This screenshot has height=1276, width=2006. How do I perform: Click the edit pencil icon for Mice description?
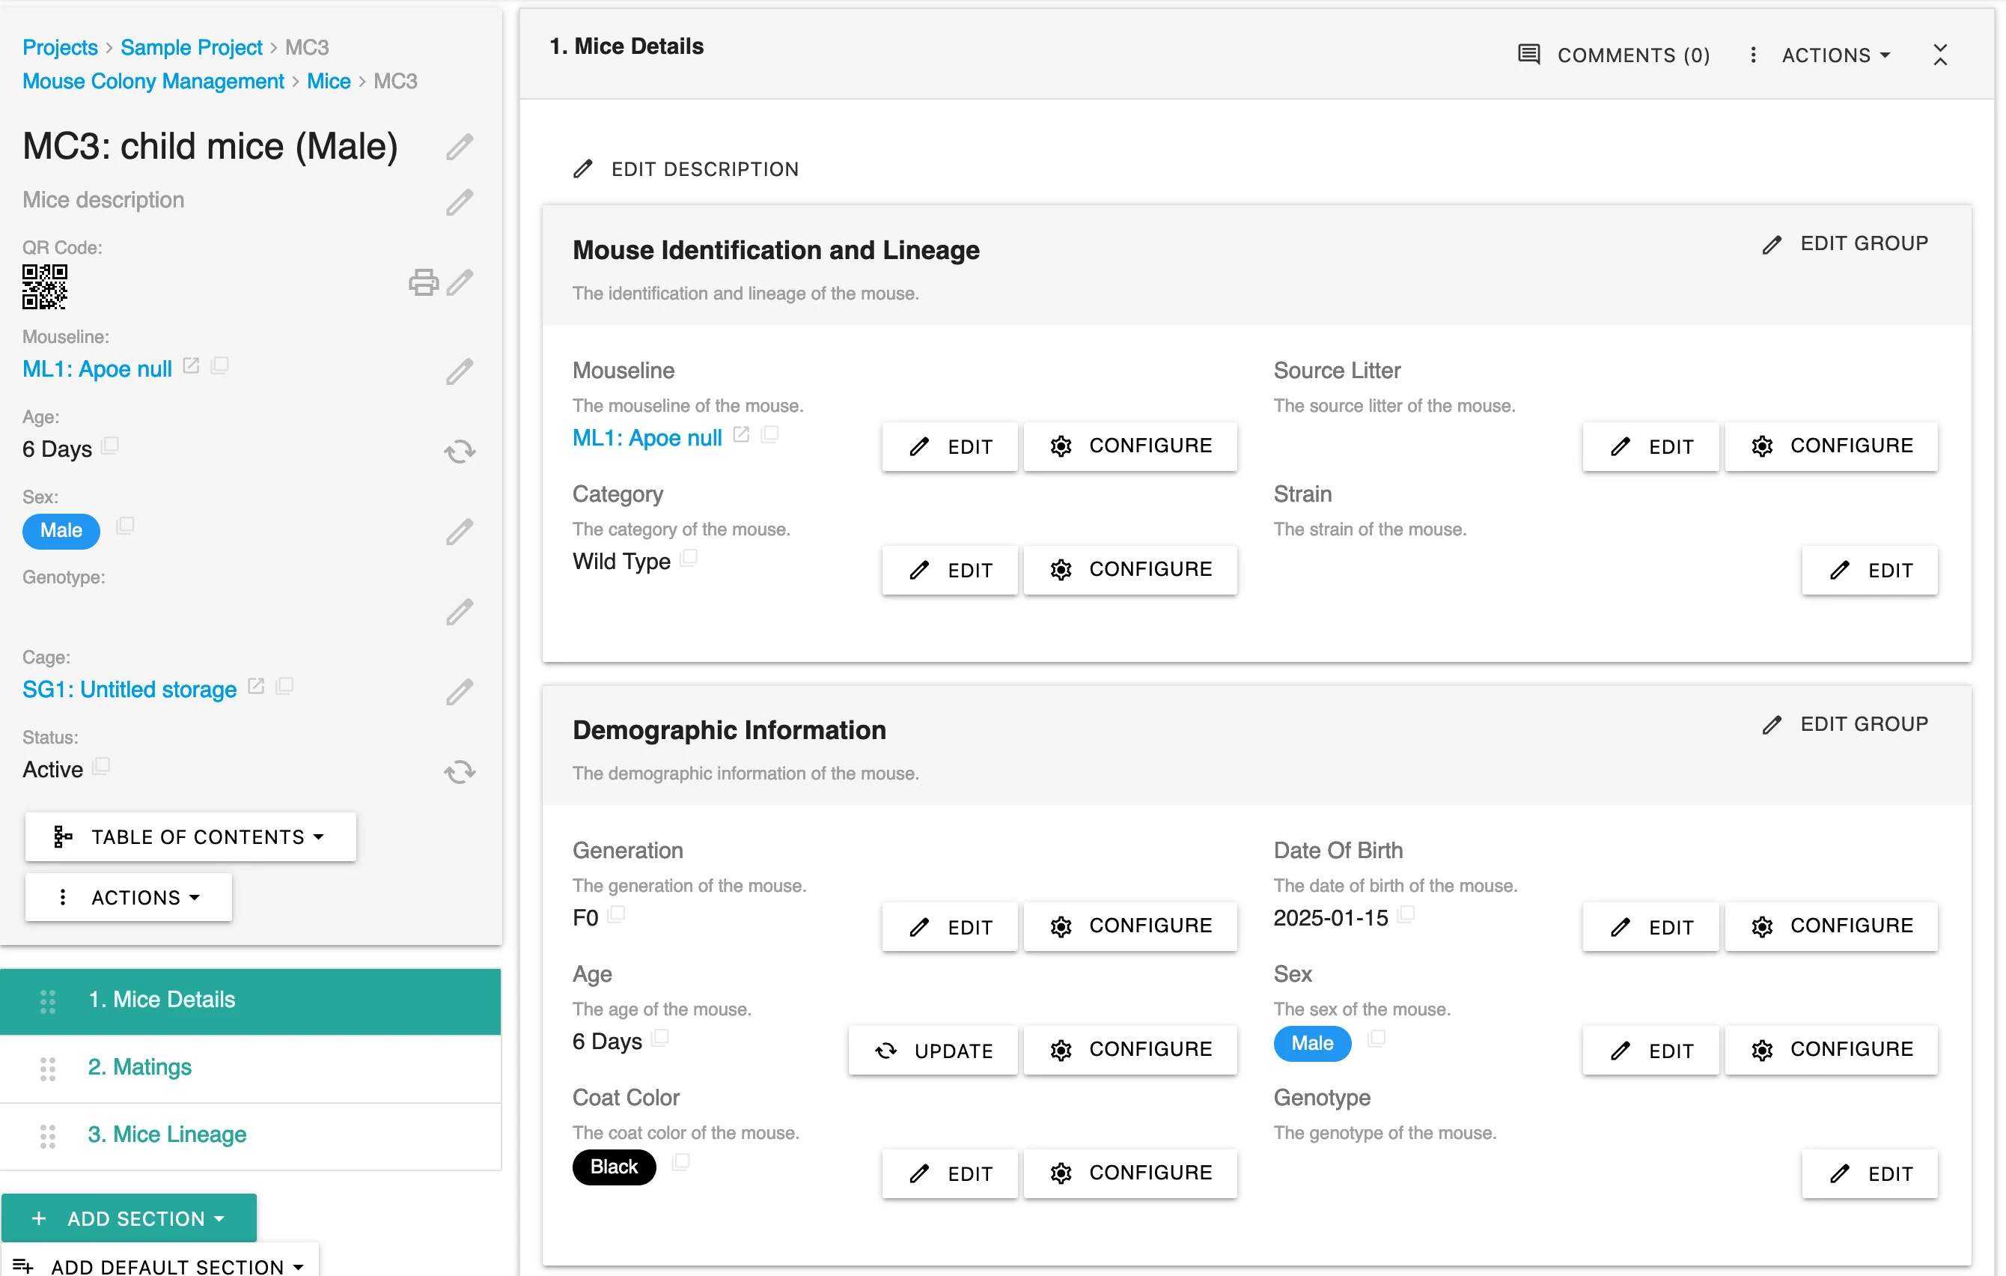pyautogui.click(x=462, y=199)
